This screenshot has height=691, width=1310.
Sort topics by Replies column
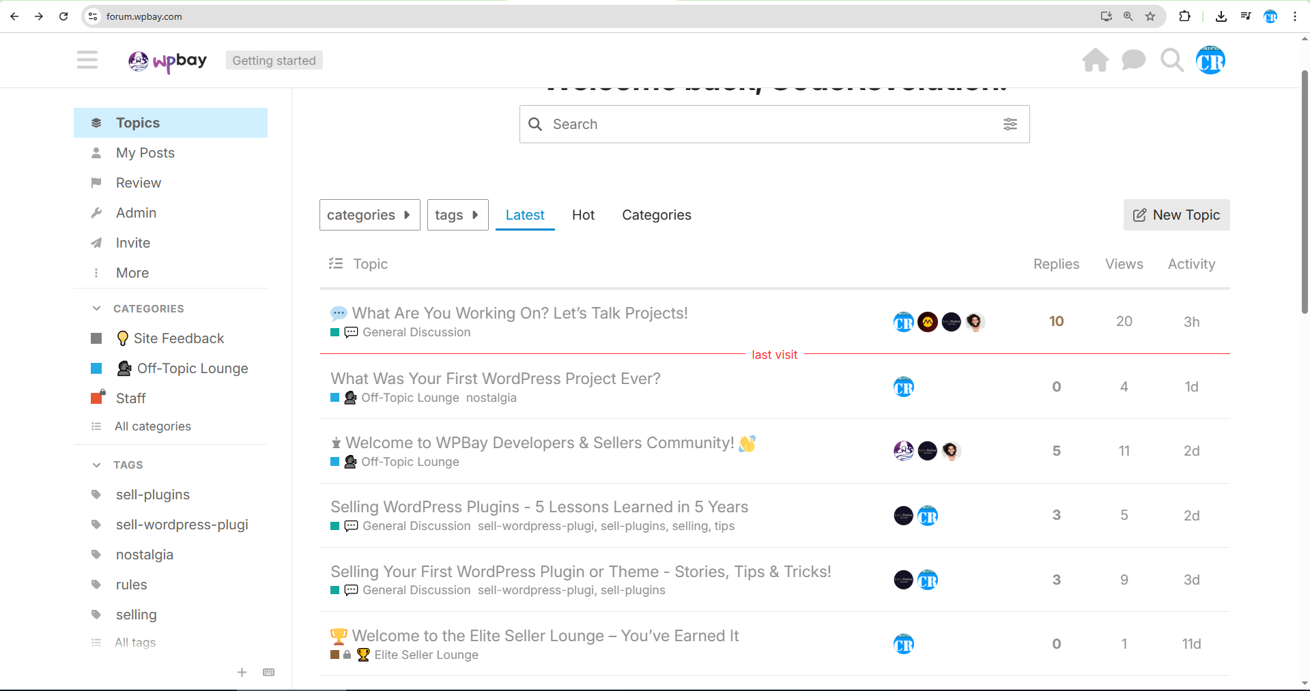[1056, 264]
